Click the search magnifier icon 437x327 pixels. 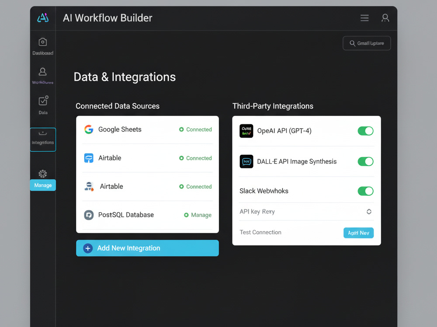click(352, 43)
